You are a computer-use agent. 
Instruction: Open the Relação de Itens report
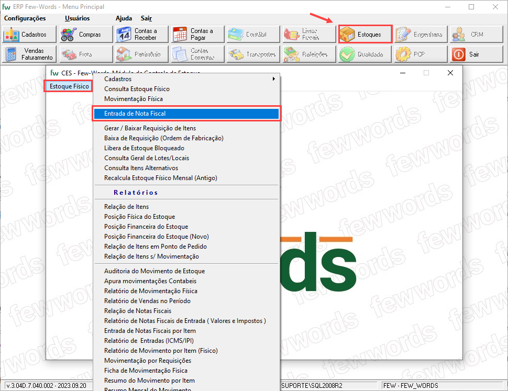[186, 207]
